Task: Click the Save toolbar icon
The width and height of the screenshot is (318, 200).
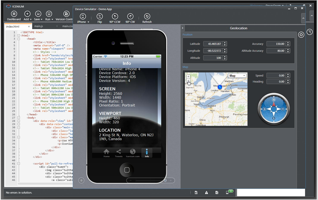Action: (x=38, y=14)
